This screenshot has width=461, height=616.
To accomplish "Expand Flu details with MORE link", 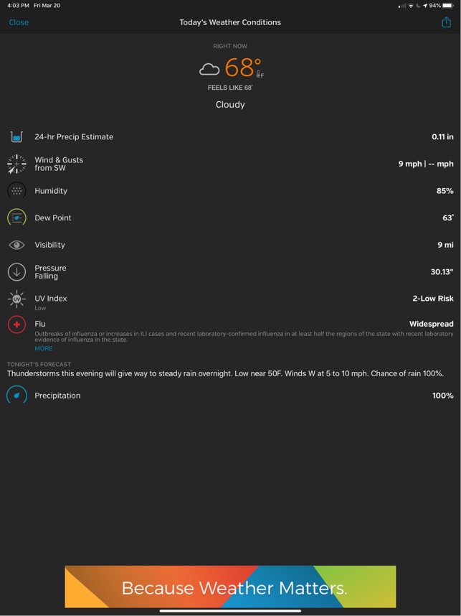I will (x=44, y=348).
